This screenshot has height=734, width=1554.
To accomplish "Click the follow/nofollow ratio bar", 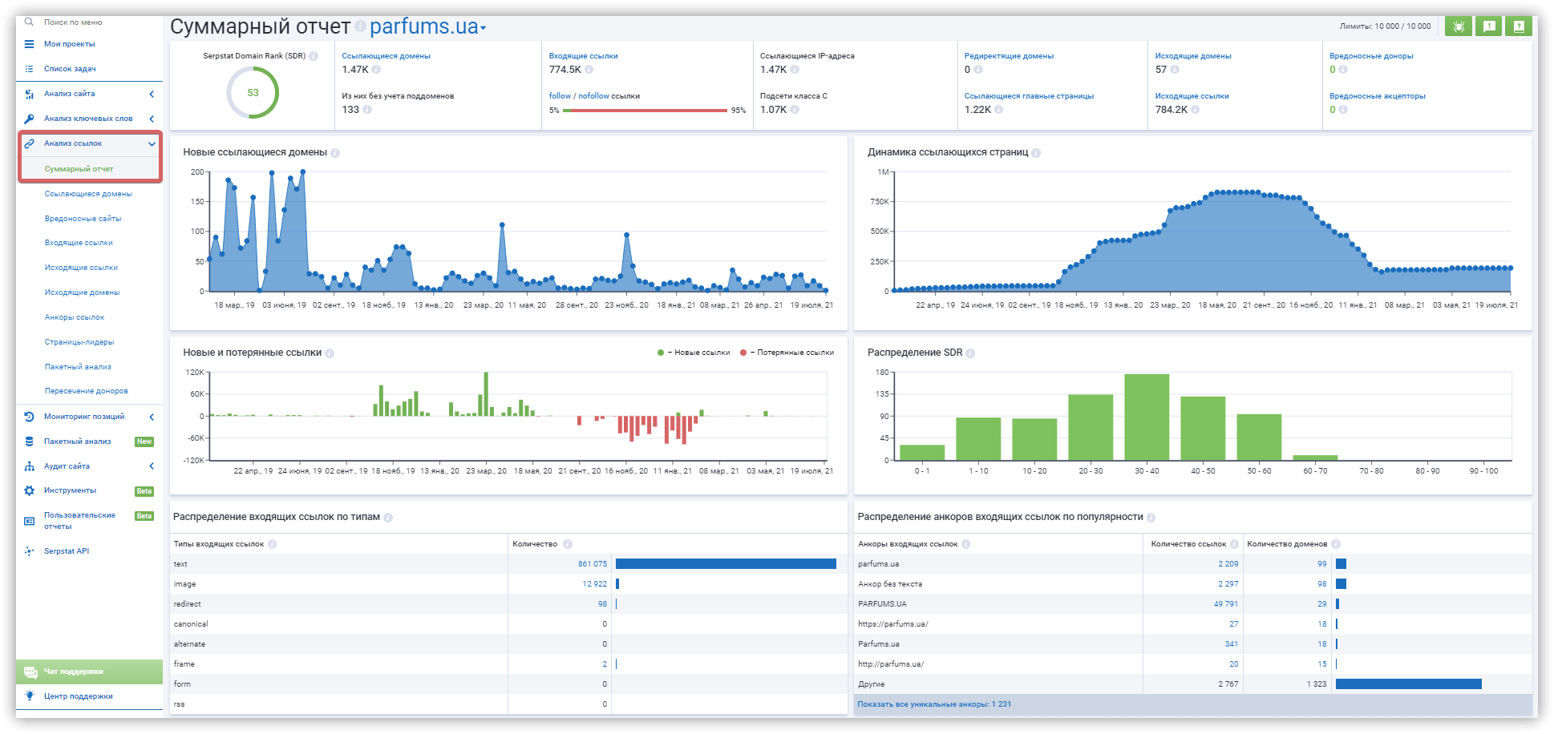I will click(x=645, y=111).
